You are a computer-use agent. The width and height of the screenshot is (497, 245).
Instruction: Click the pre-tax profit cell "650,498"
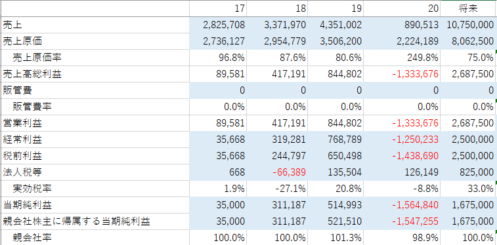(x=335, y=156)
